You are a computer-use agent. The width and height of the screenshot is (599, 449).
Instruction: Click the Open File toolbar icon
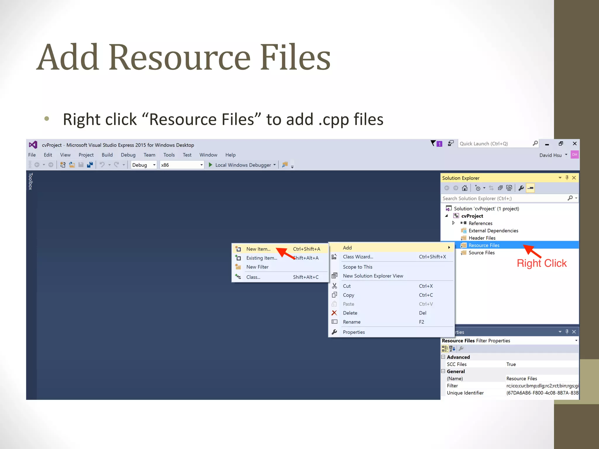click(x=72, y=165)
